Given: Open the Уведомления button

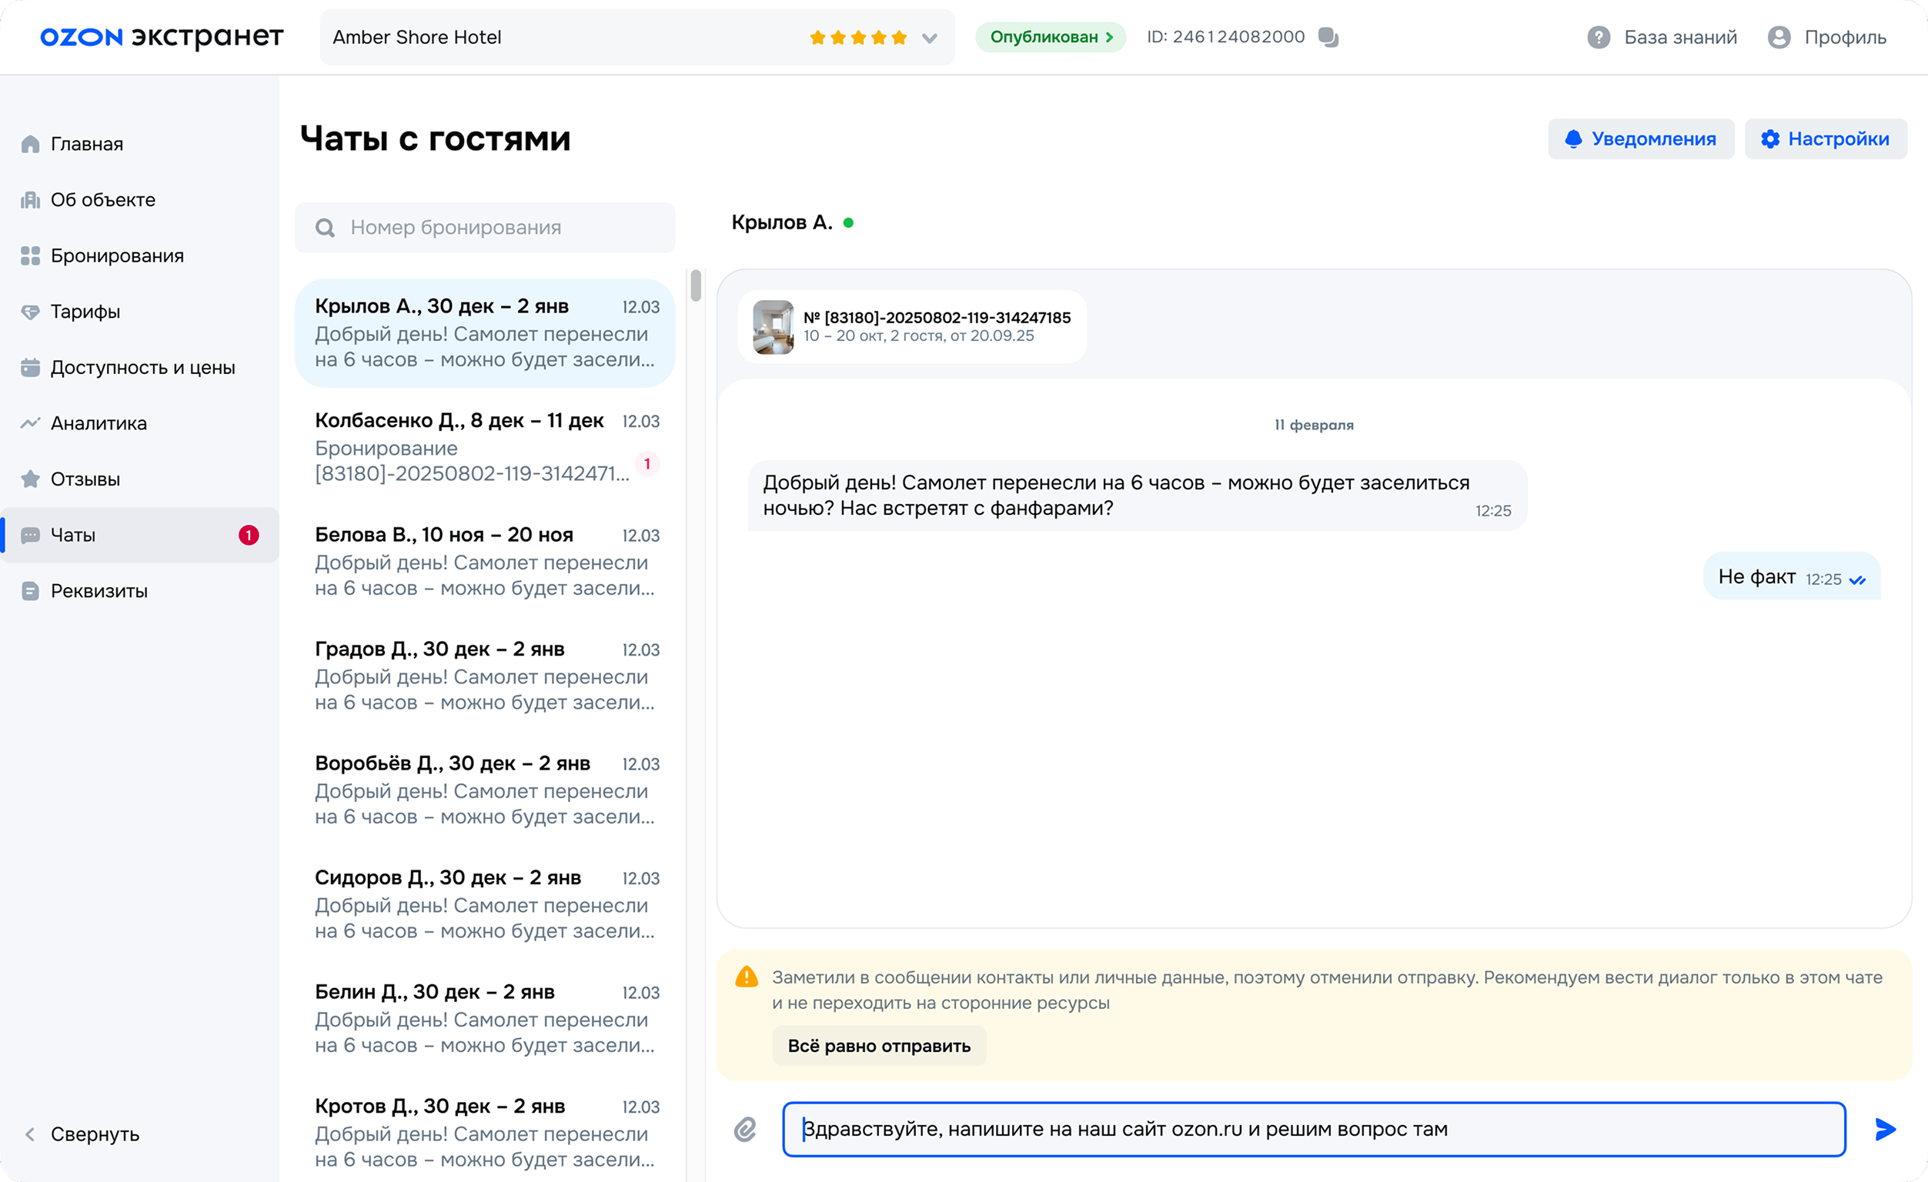Looking at the screenshot, I should (x=1640, y=139).
